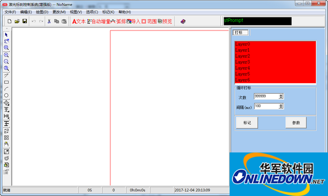
Task: Click the 参数 parameters button
Action: click(x=296, y=122)
